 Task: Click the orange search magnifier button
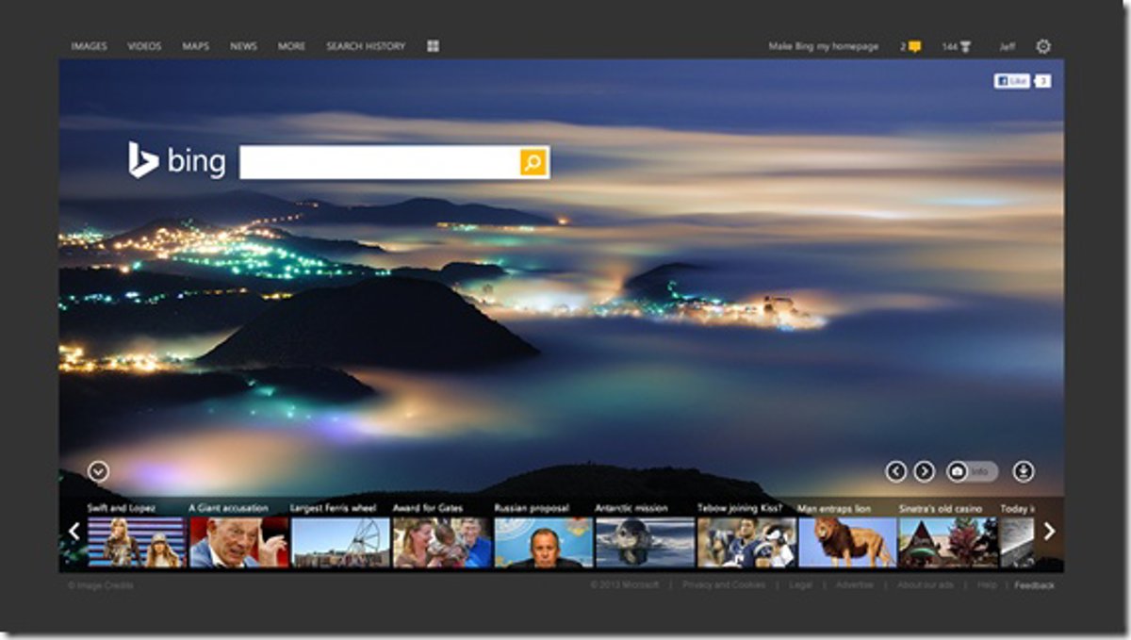point(533,162)
